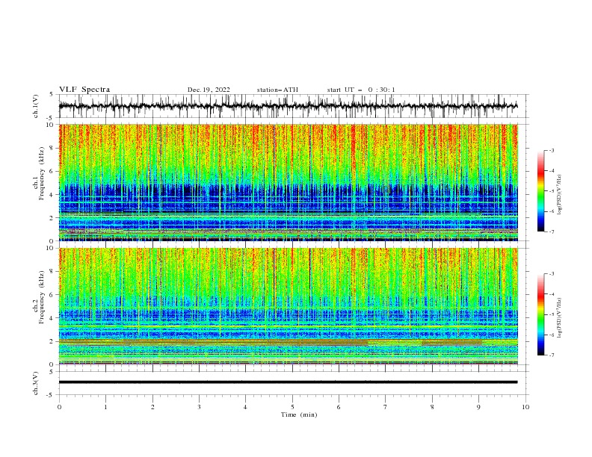Click the "4" tick on ch.2 frequency axis
The width and height of the screenshot is (592, 457).
pyautogui.click(x=52, y=318)
